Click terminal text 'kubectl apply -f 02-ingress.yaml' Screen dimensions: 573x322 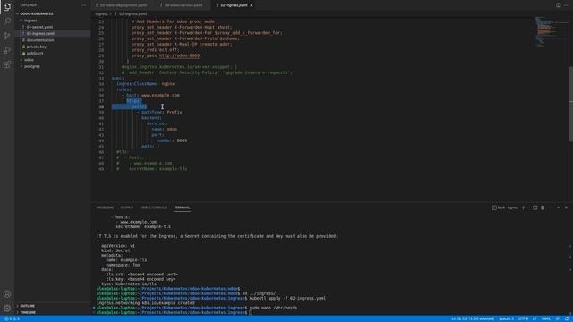(x=287, y=298)
